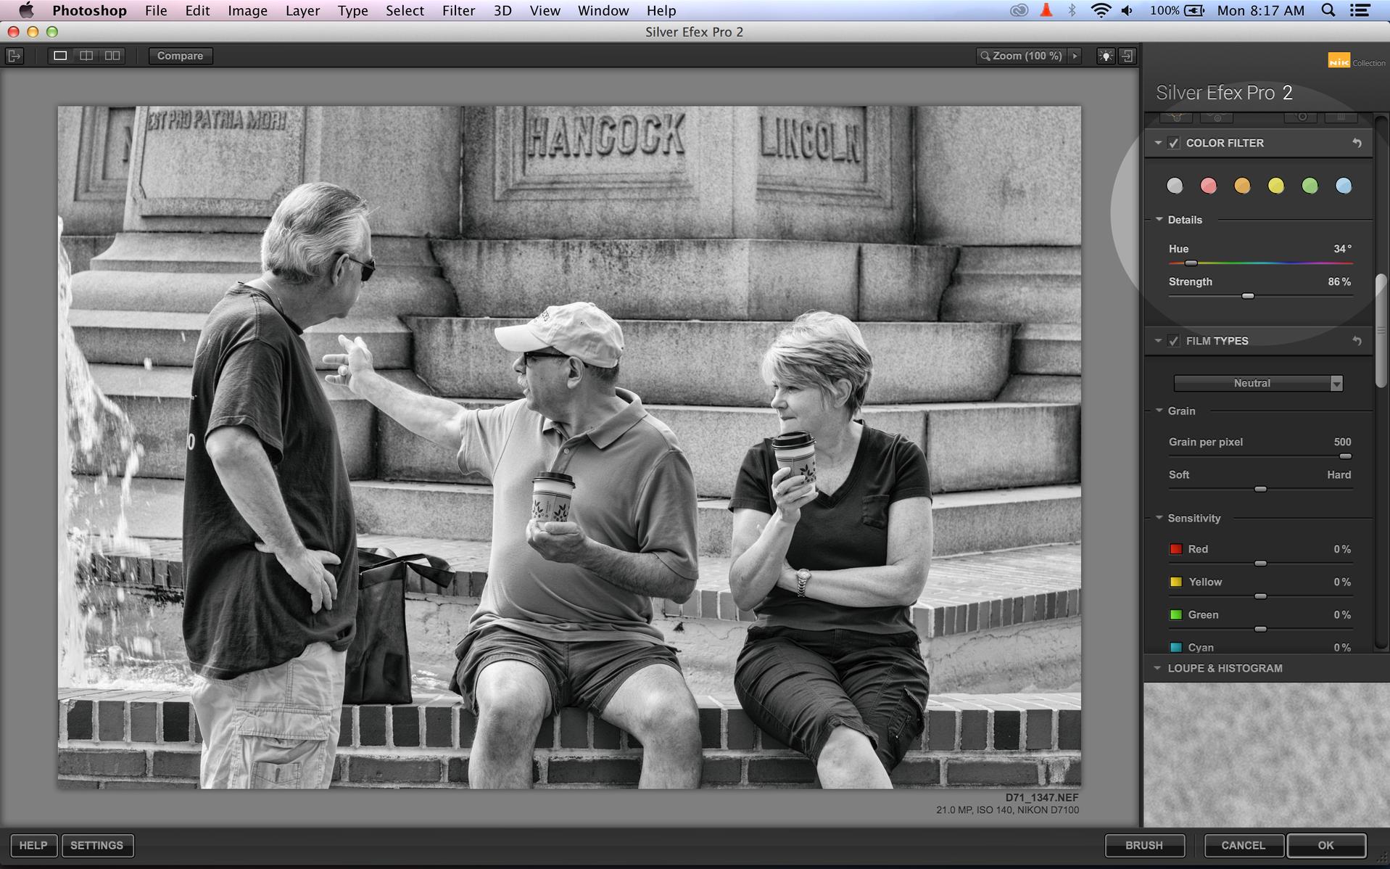
Task: Open the Filter menu
Action: pyautogui.click(x=458, y=10)
